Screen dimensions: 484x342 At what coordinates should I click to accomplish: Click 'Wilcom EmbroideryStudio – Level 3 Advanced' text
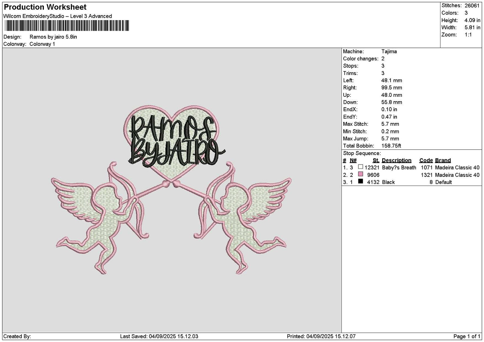pyautogui.click(x=58, y=16)
